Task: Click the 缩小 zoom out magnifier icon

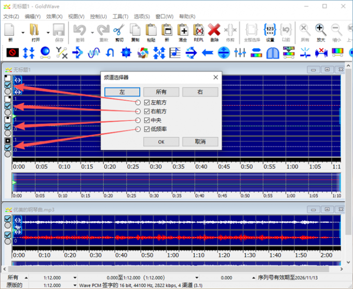Action: coord(336,31)
